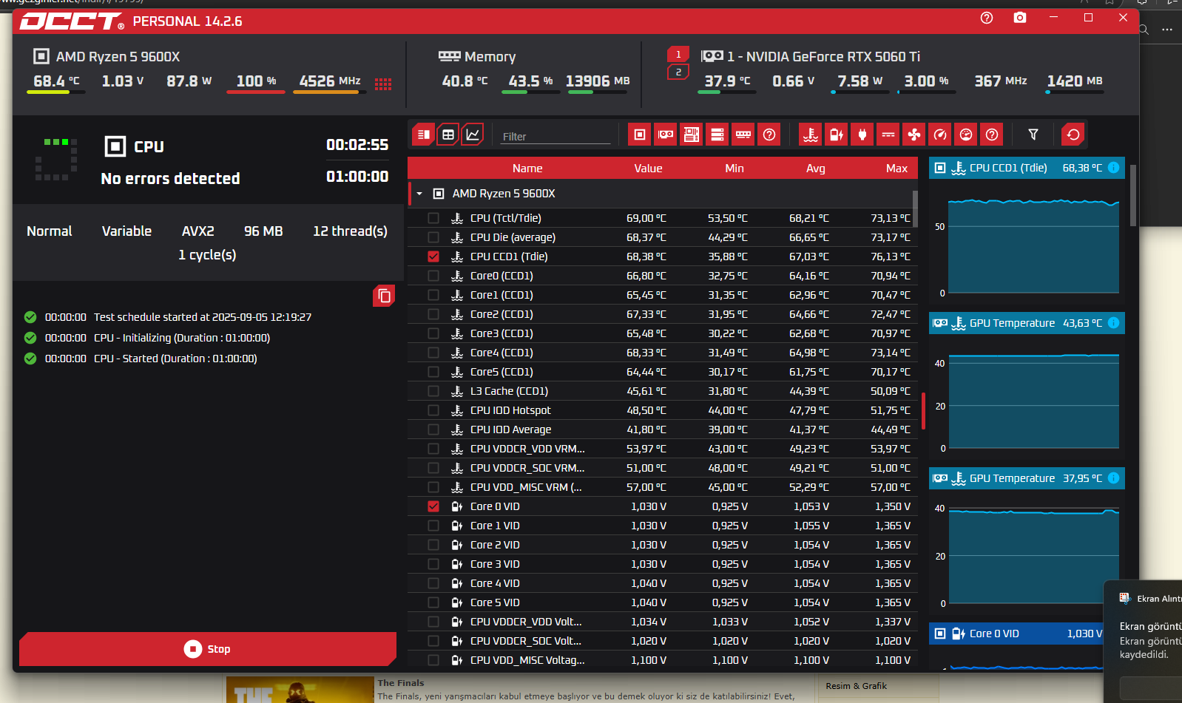
Task: Toggle the question-mark filter beside the memory filter
Action: (769, 135)
